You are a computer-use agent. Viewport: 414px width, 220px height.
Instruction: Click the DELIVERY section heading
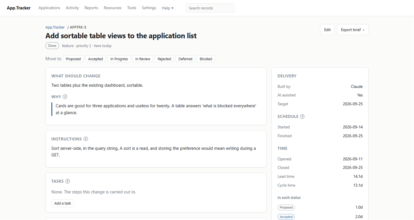coord(287,76)
